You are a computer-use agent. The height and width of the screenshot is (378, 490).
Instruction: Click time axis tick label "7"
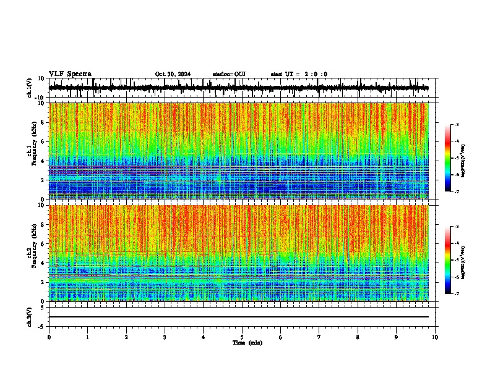(319, 337)
